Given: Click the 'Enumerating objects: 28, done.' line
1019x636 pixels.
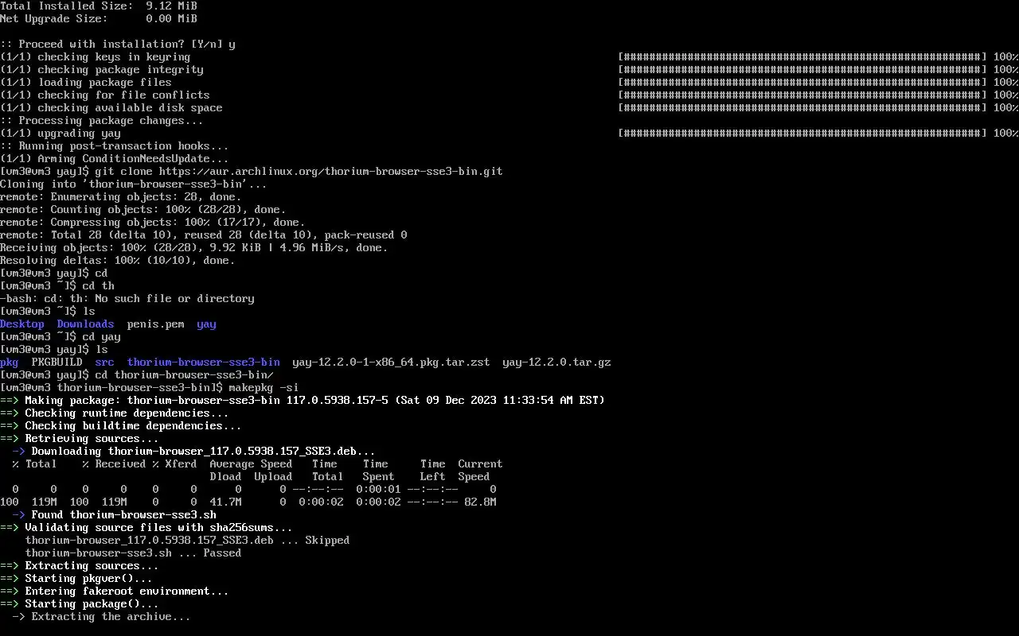Looking at the screenshot, I should click(x=121, y=196).
